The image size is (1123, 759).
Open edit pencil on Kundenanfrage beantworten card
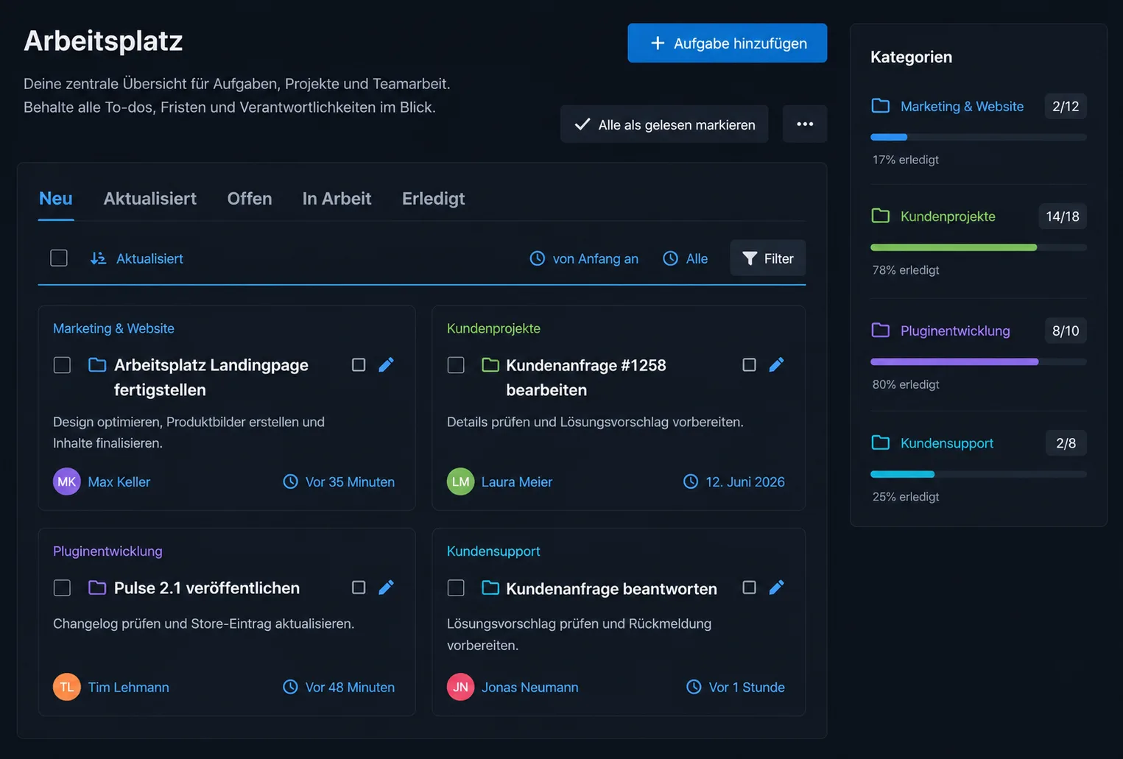tap(776, 587)
